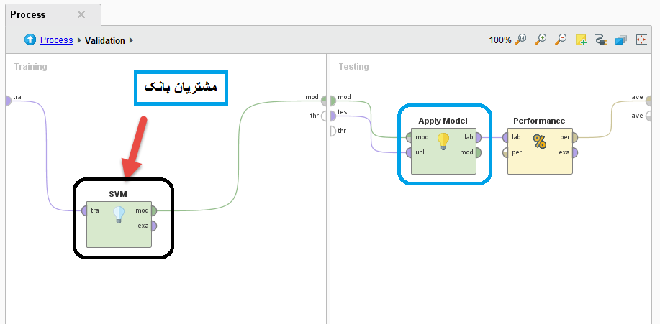Click the Apply Model light bulb icon
Screen dimensions: 660x324
pos(443,142)
